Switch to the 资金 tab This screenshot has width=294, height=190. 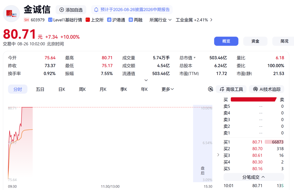coord(255,41)
